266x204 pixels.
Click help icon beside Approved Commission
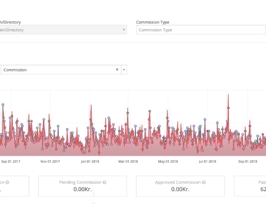tap(204, 182)
